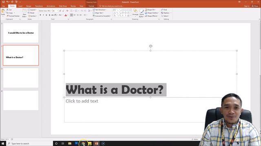Click the Share button
The height and width of the screenshot is (146, 261).
(255, 6)
